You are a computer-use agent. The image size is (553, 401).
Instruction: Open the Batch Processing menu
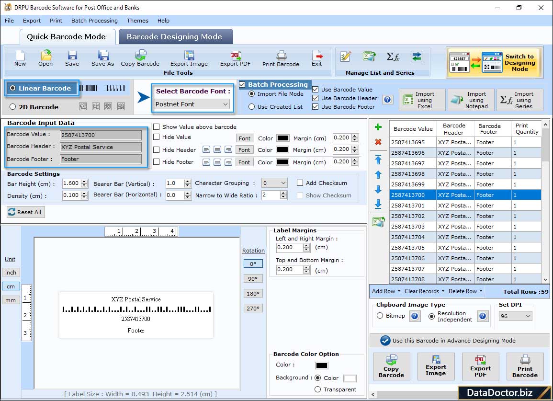94,21
